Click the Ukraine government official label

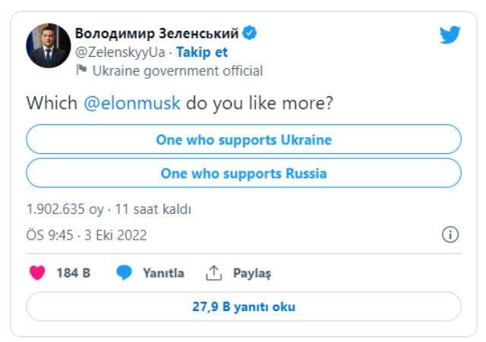point(178,71)
